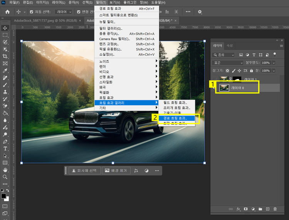The height and width of the screenshot is (220, 289).
Task: Open 파일 menu in menu bar
Action: [14, 2]
